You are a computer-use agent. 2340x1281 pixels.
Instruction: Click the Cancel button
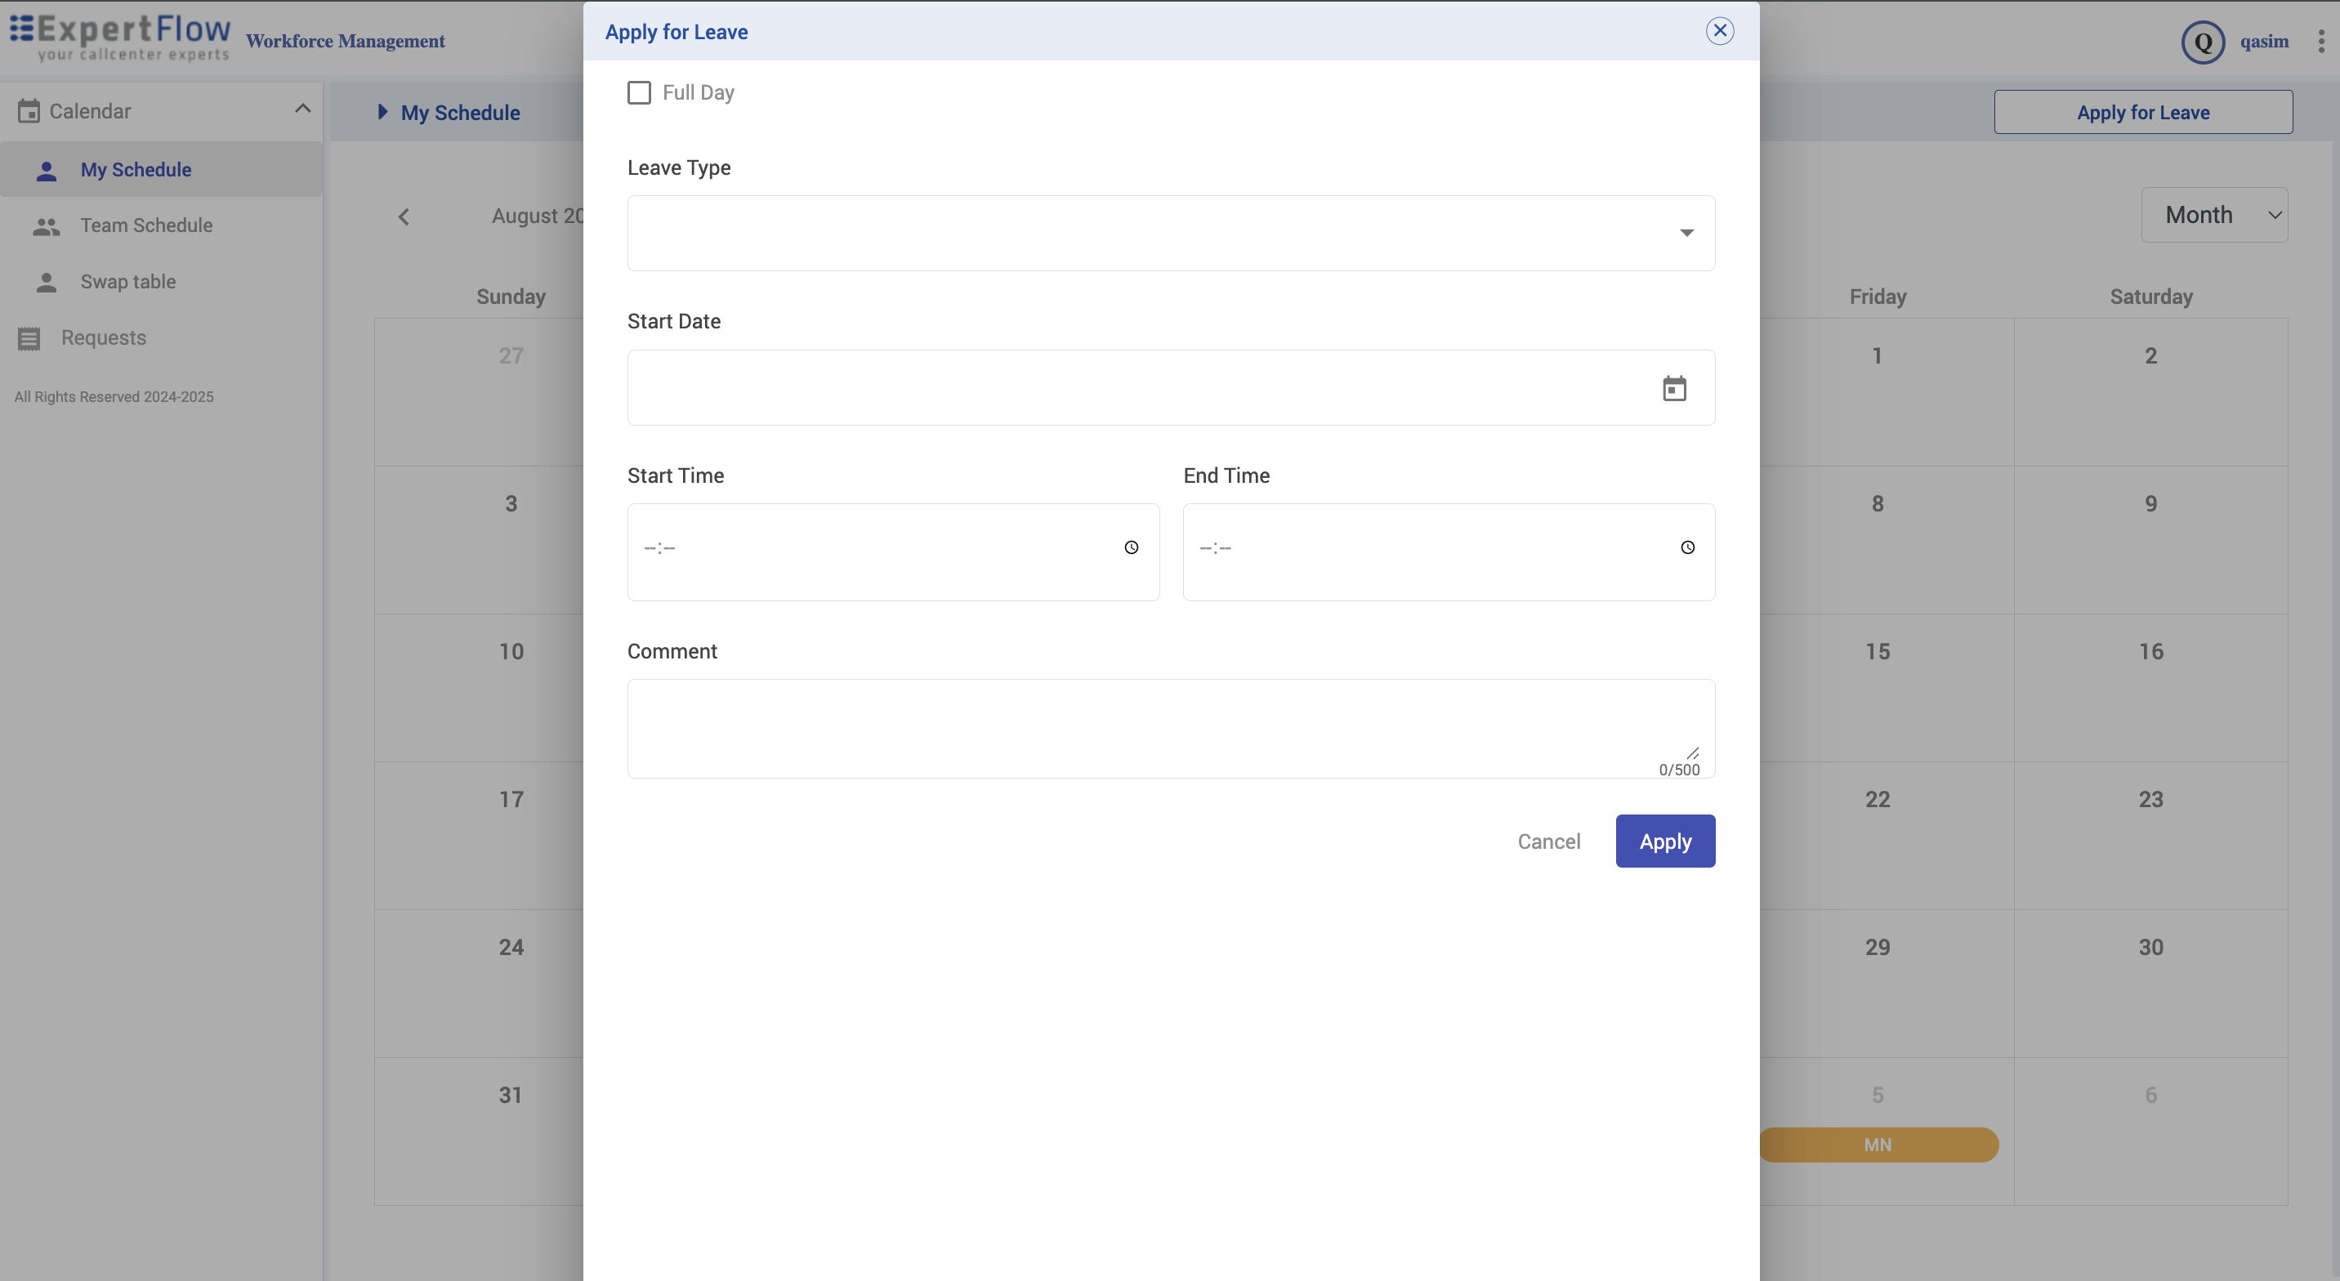[x=1548, y=841]
